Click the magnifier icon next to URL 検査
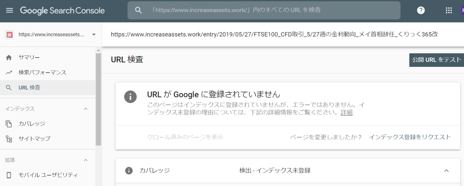Screen dimensions: 464x186 point(9,88)
